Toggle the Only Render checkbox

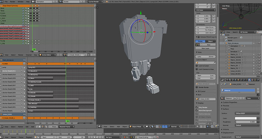pos(197,107)
